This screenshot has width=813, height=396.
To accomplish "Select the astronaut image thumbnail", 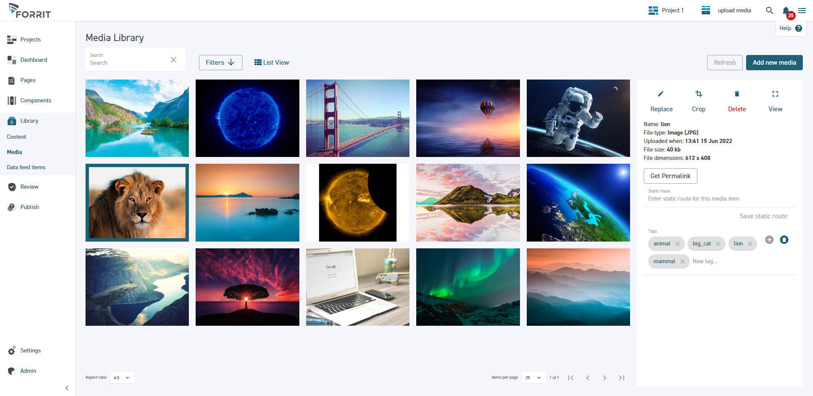I will tap(578, 118).
